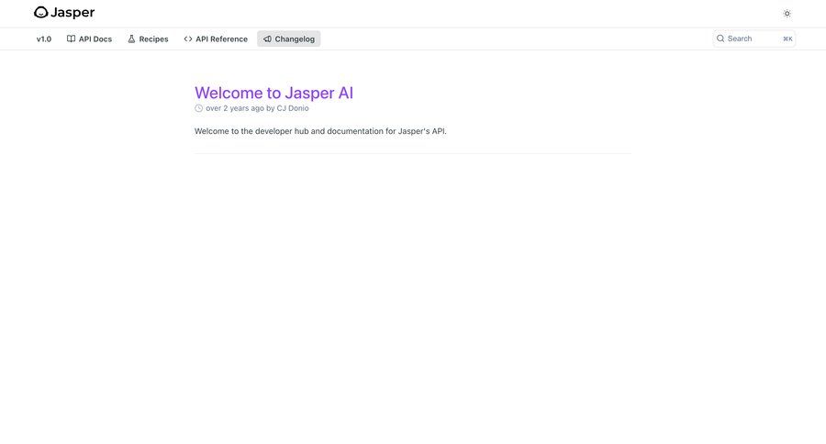Click the Search input field
The image size is (826, 444).
point(753,39)
